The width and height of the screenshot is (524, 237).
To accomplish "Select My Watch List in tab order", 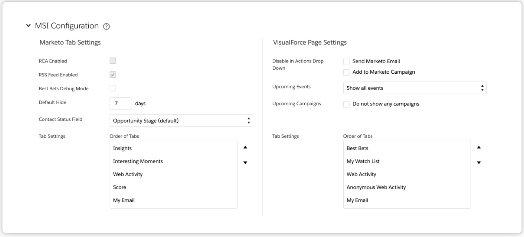I will click(x=407, y=161).
